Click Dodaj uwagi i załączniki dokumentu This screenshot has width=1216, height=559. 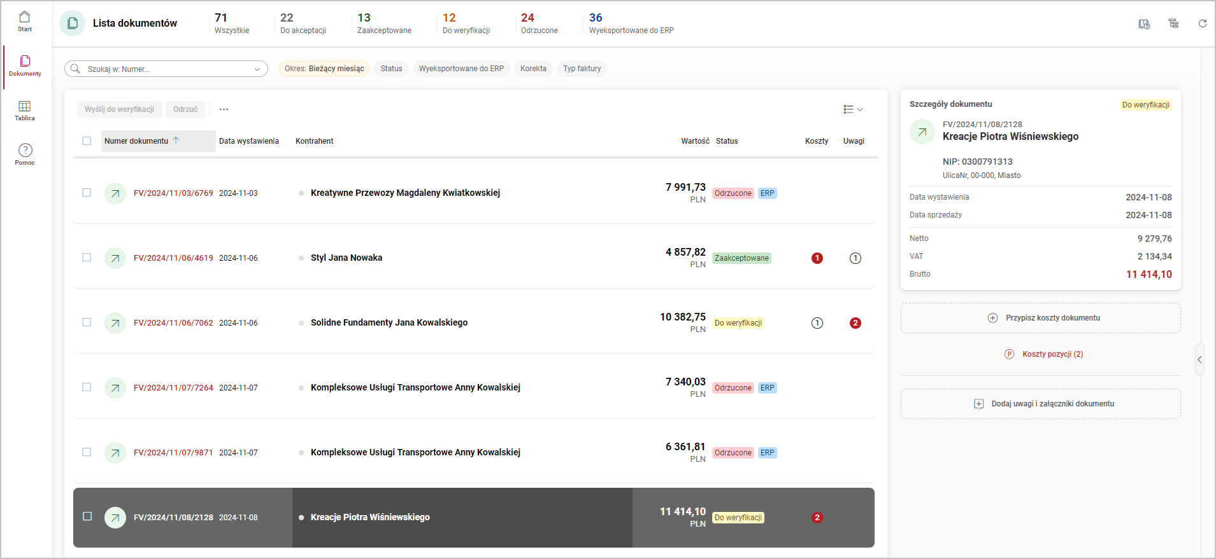(1041, 404)
